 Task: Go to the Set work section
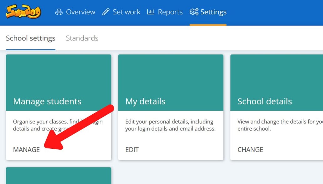[126, 12]
